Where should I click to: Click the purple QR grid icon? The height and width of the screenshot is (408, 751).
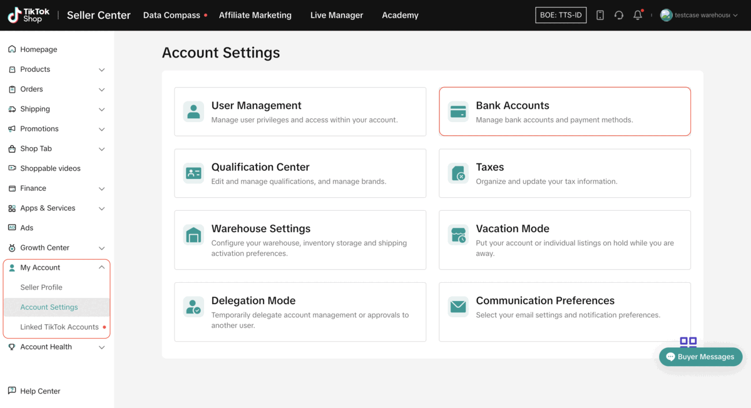[688, 342]
